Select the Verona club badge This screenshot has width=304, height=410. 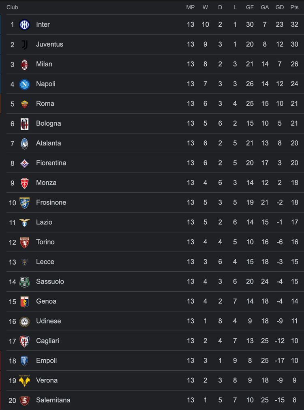(25, 380)
